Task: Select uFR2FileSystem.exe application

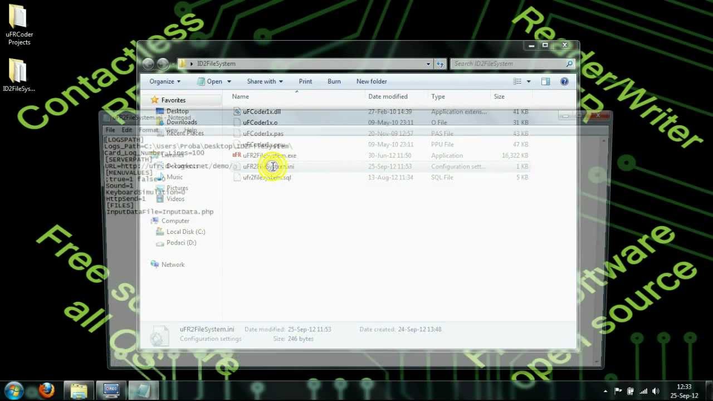Action: 270,155
